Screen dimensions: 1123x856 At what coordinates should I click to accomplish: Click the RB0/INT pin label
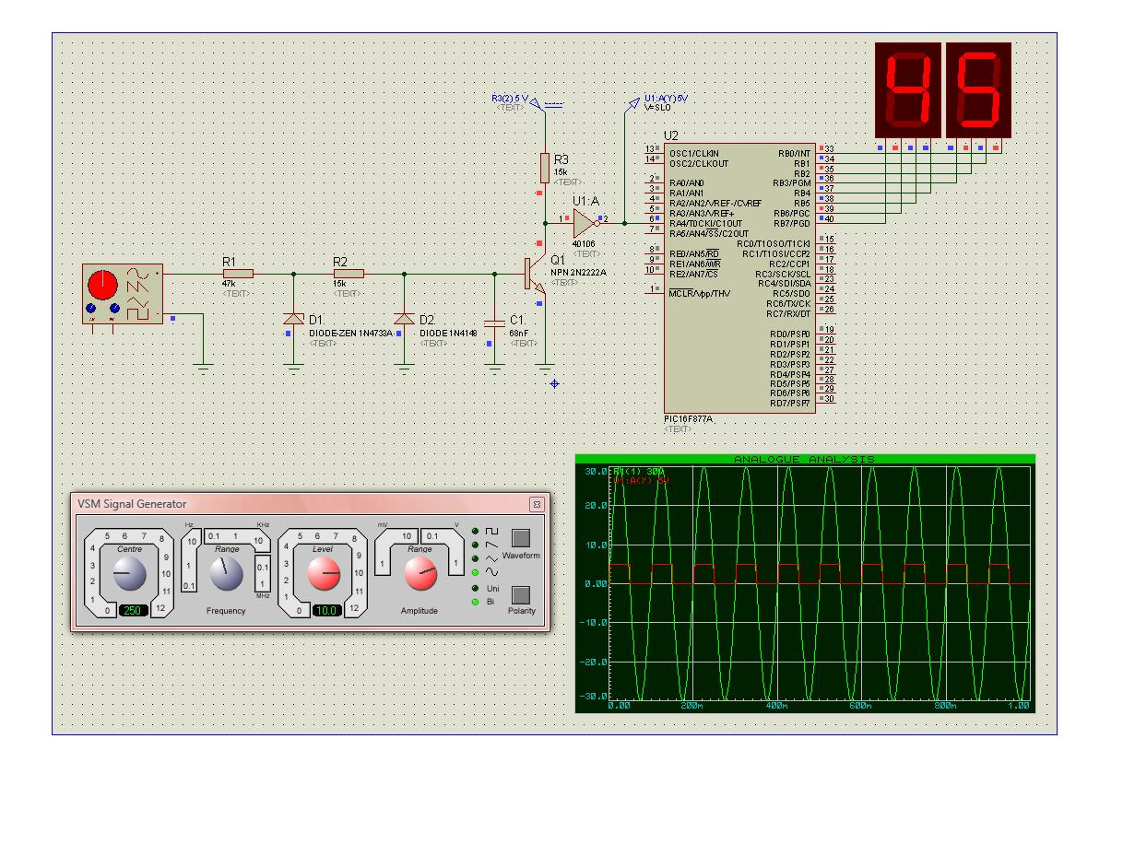click(794, 154)
